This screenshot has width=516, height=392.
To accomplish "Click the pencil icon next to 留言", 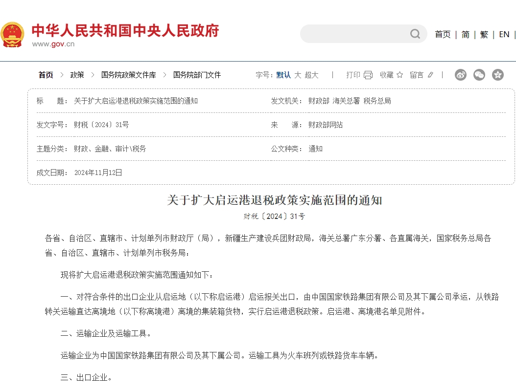I will click(x=430, y=75).
